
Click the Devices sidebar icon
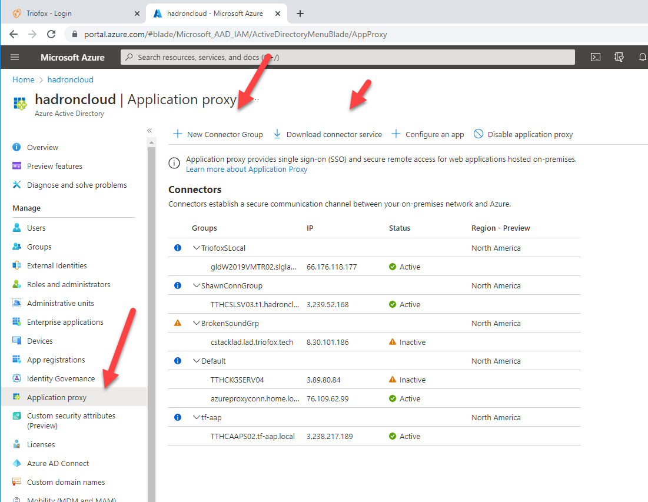point(16,340)
